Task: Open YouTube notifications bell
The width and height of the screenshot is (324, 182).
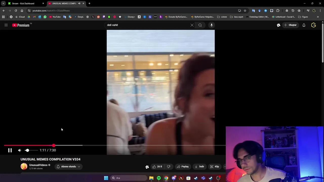Action: [x=304, y=25]
